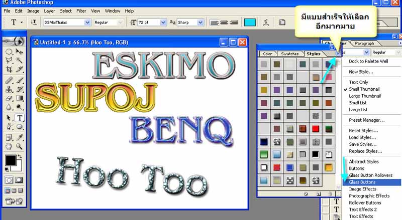Click Create New Style icon in Styles panel
The width and height of the screenshot is (402, 220).
(x=319, y=194)
